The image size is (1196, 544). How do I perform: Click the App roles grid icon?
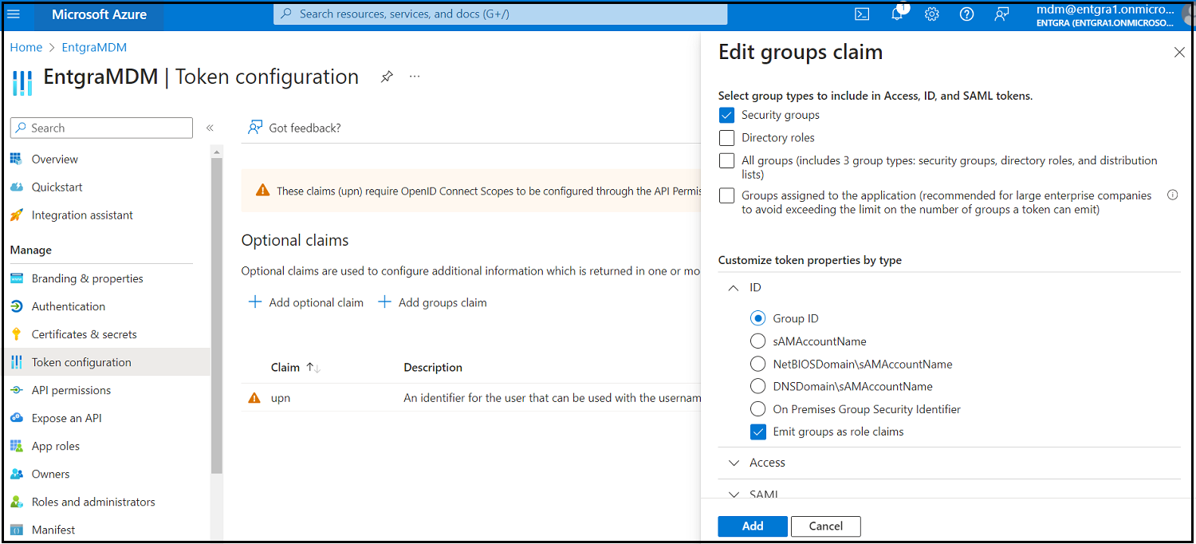pos(16,446)
